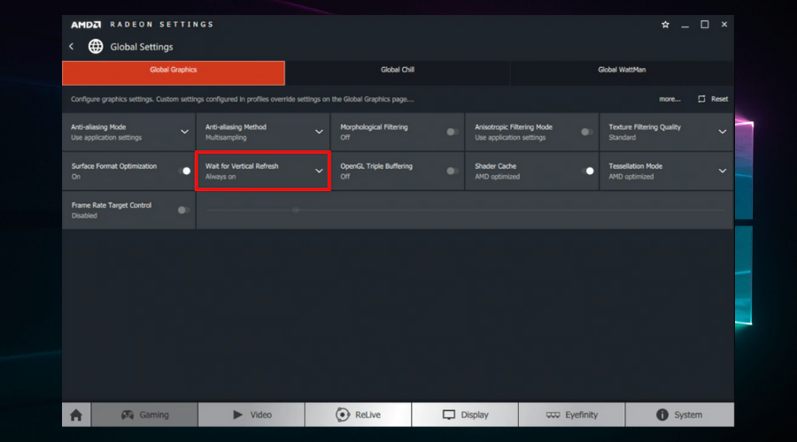The height and width of the screenshot is (442, 797).
Task: Close the Radeon Settings window
Action: coord(724,25)
